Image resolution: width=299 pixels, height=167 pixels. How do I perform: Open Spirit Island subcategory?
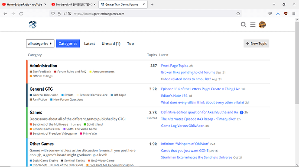[93, 124]
